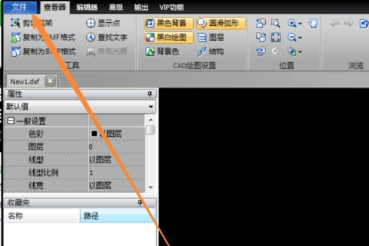Click the 名称 column header
Image resolution: width=369 pixels, height=246 pixels.
(x=42, y=216)
